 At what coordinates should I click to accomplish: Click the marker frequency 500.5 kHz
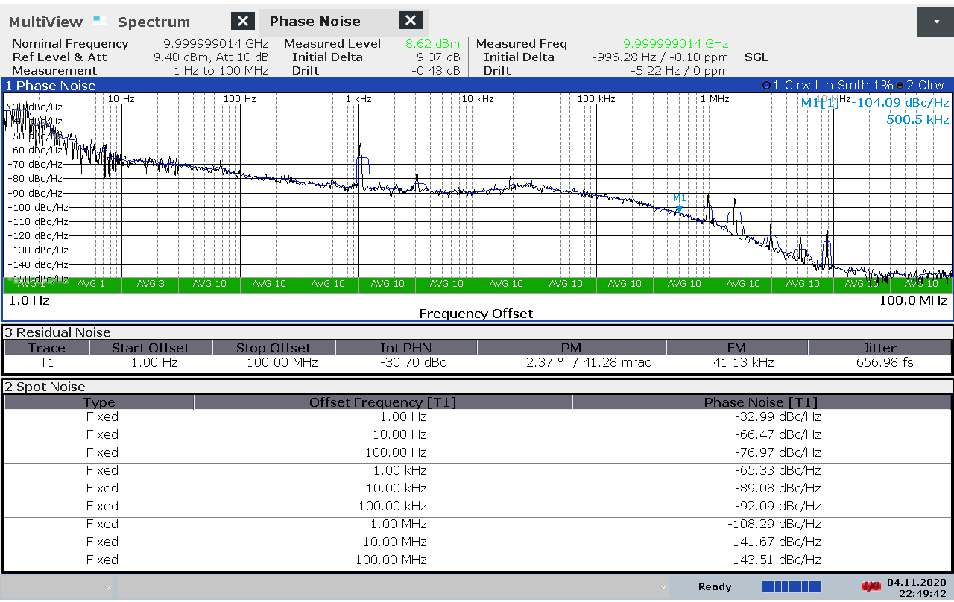click(x=917, y=119)
